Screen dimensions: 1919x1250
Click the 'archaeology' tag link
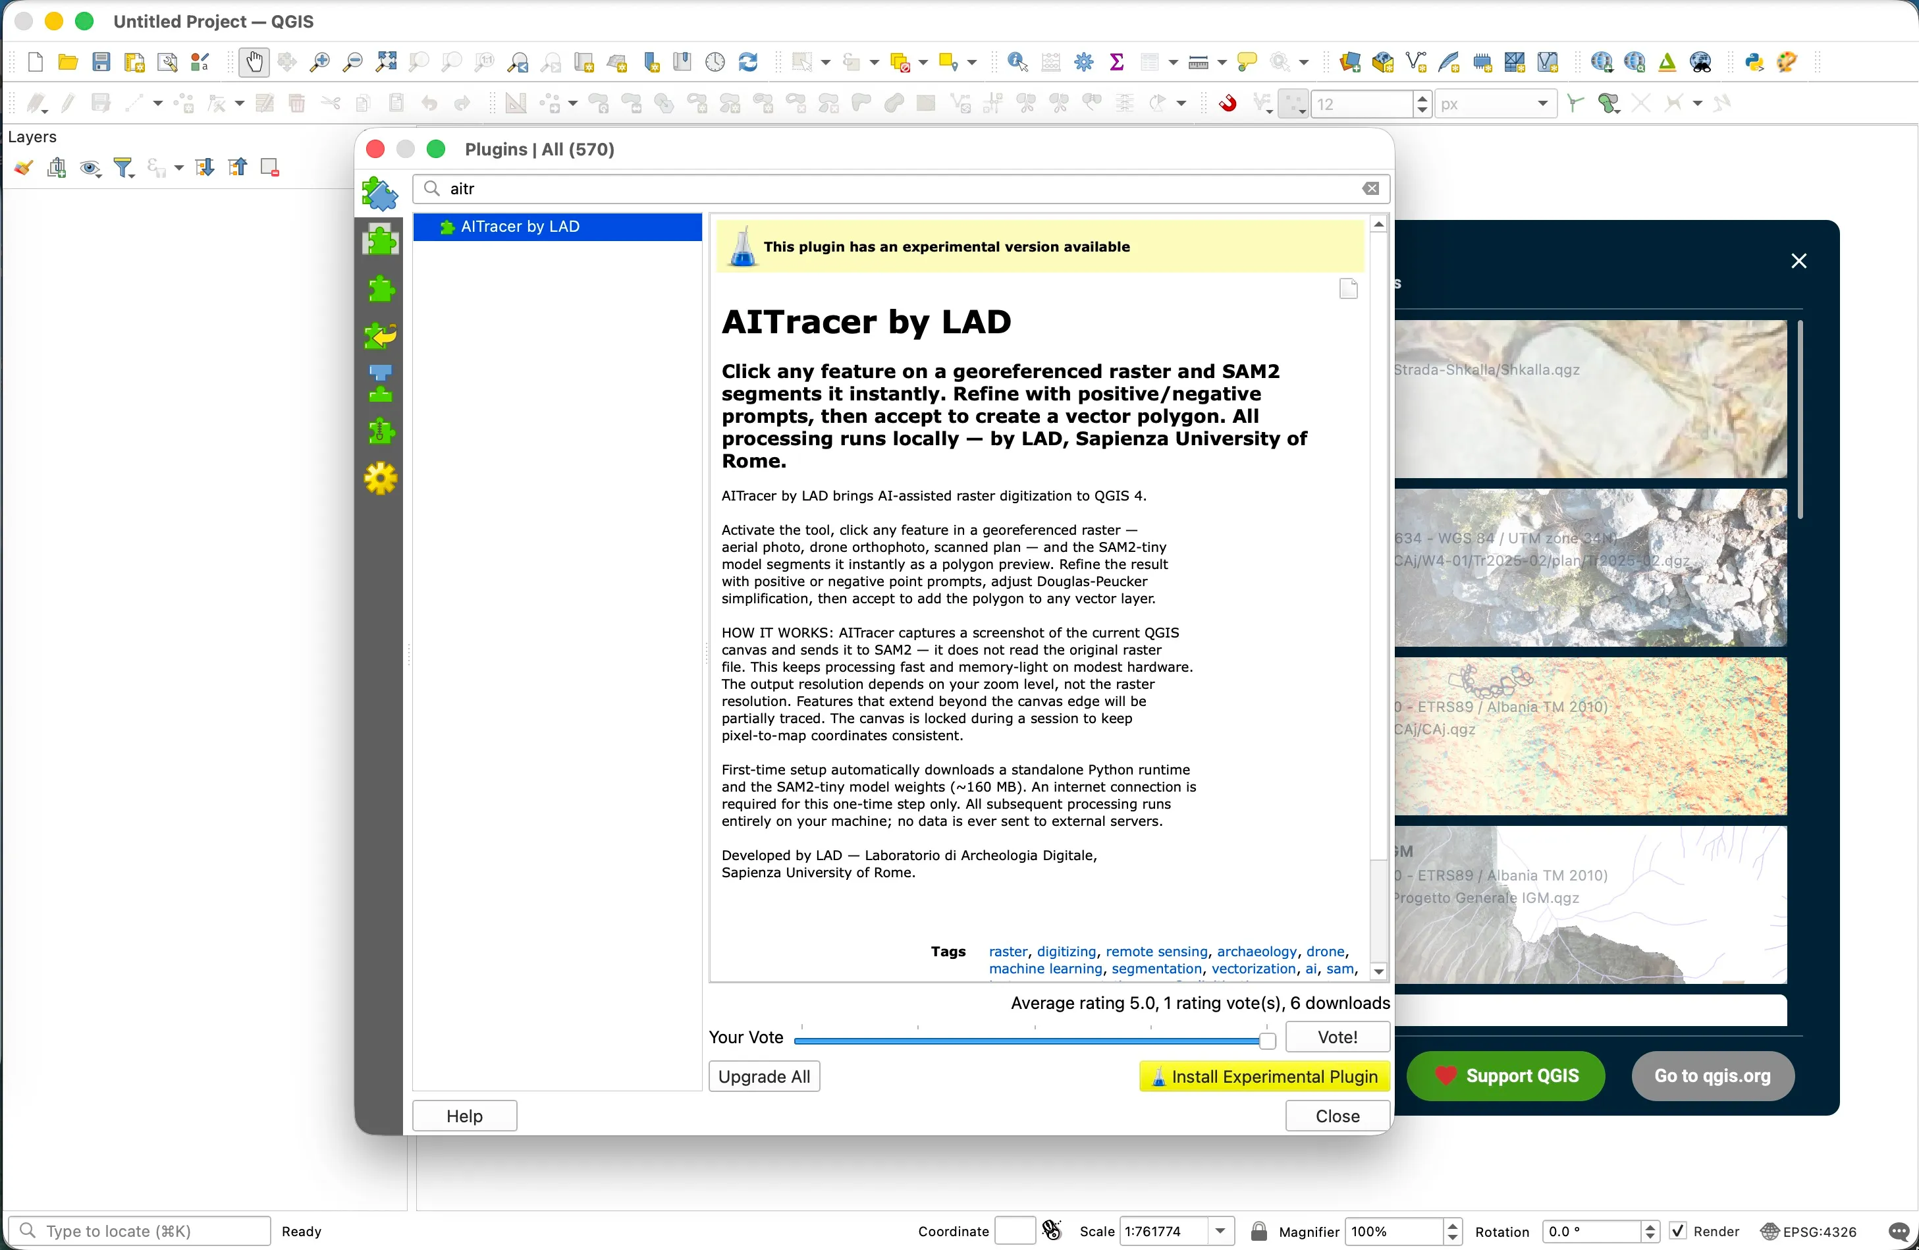coord(1257,952)
